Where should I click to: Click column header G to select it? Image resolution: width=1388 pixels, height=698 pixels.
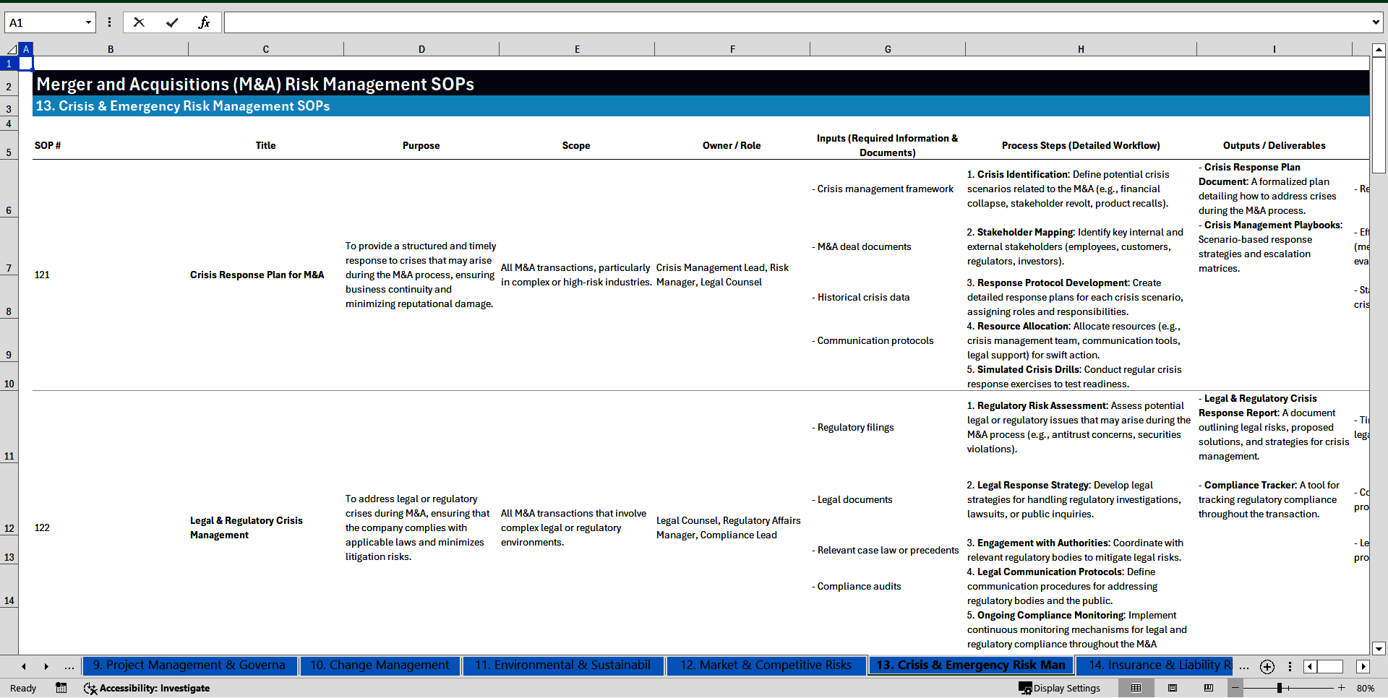[x=887, y=48]
